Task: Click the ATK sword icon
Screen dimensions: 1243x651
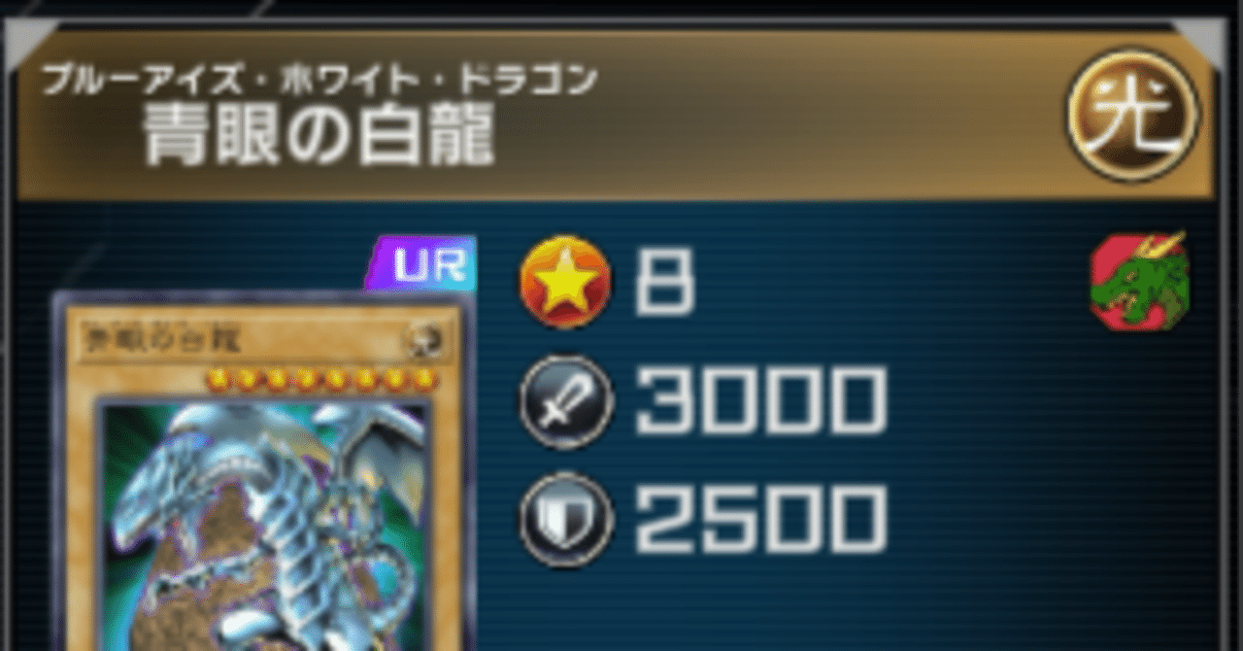Action: [566, 400]
